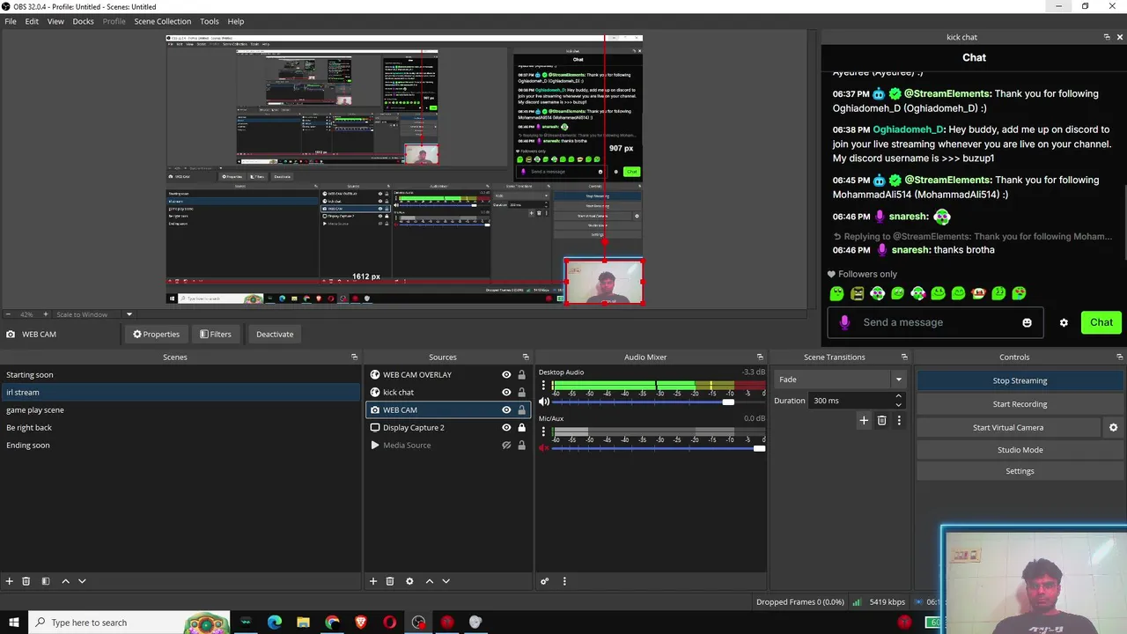Click Start Recording
1127x634 pixels.
point(1020,404)
